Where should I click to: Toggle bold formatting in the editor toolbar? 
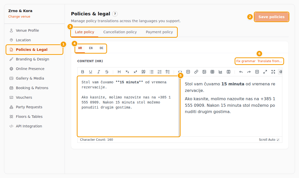tap(83, 72)
